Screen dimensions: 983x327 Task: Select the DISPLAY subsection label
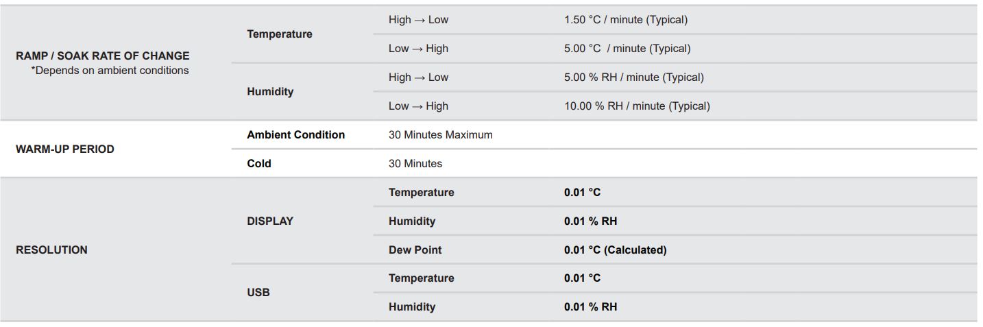coord(270,221)
